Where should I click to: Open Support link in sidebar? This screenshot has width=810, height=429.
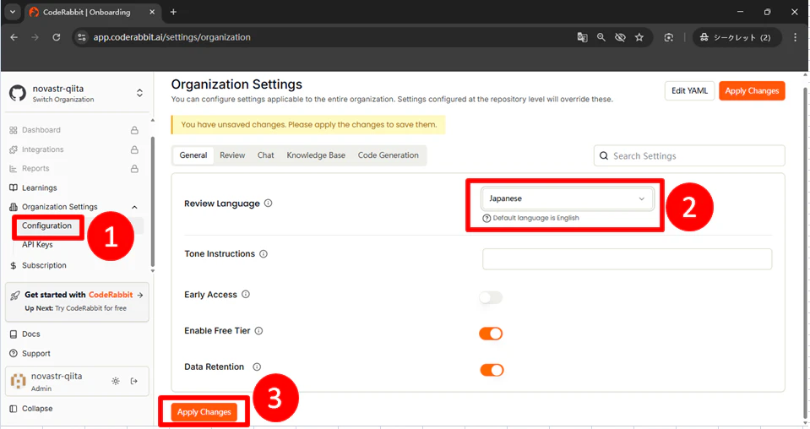[35, 354]
